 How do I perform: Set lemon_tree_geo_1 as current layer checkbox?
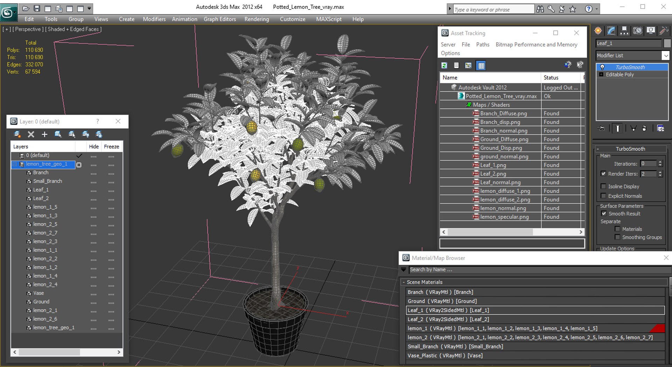tap(79, 164)
